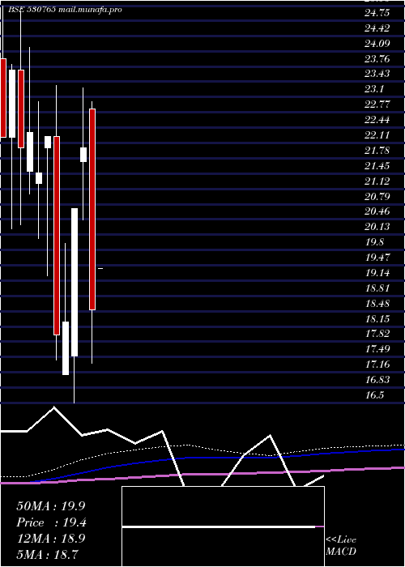Viewport: 405px width, 567px height.
Task: Click the 18.15 price axis label
Action: coord(377,318)
